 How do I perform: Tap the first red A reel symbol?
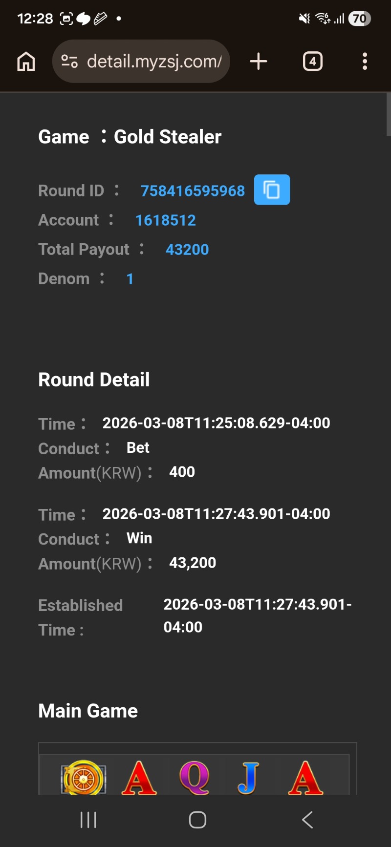(x=139, y=777)
